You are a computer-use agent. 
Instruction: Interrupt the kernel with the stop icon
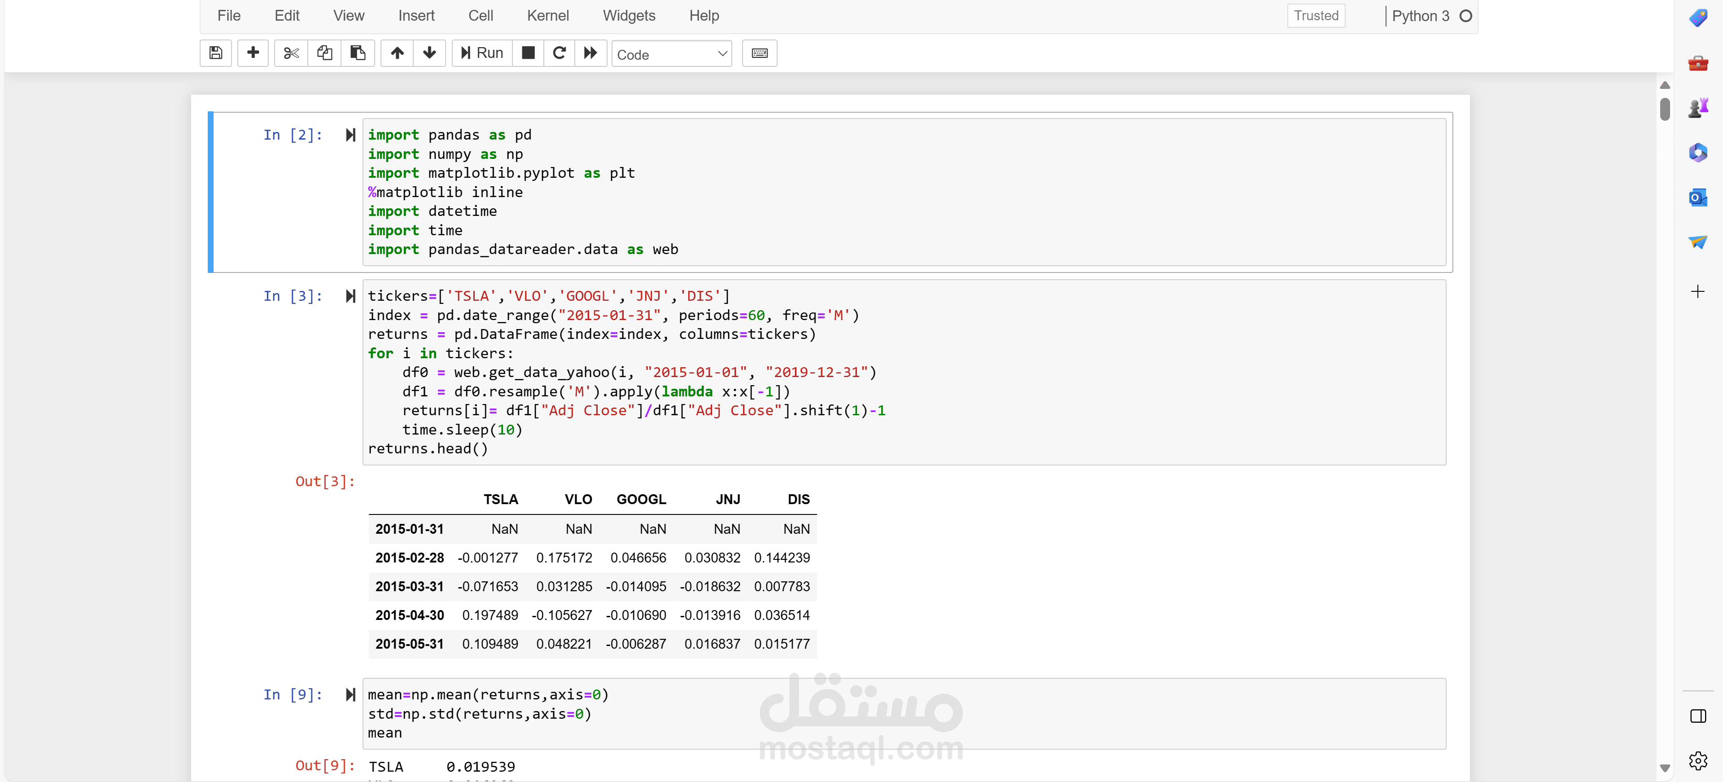[x=529, y=53]
